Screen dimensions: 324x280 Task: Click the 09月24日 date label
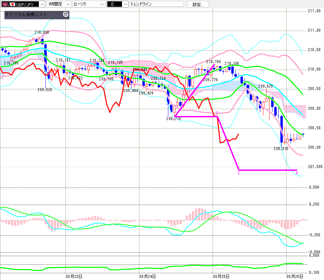[148, 277]
